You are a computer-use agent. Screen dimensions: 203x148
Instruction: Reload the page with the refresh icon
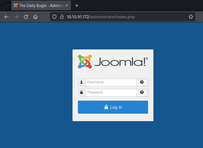tap(26, 17)
